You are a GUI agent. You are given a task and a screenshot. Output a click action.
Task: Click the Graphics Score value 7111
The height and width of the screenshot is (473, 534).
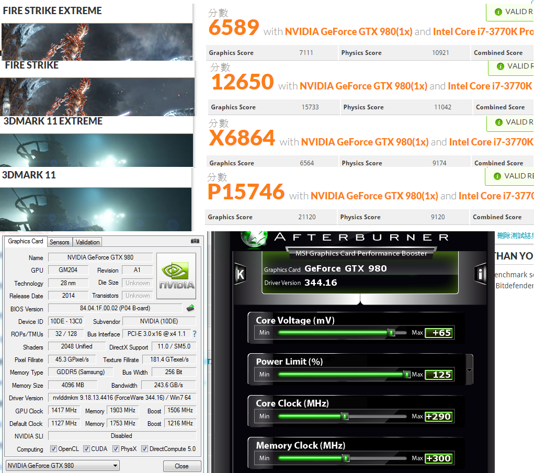pyautogui.click(x=306, y=53)
